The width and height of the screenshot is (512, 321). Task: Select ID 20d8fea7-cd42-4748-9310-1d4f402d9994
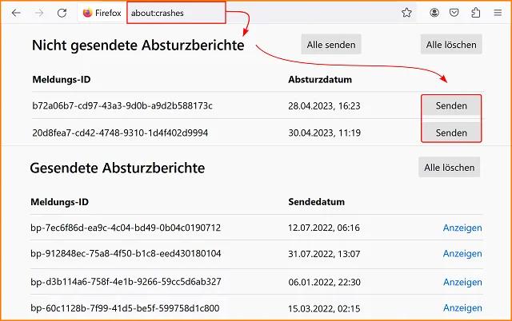(120, 133)
